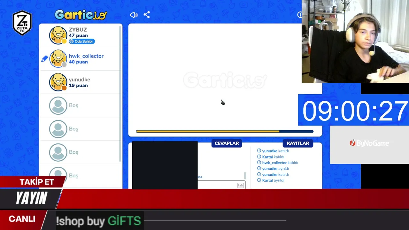The height and width of the screenshot is (230, 409).
Task: Focus the answer input field
Action: tap(221, 185)
